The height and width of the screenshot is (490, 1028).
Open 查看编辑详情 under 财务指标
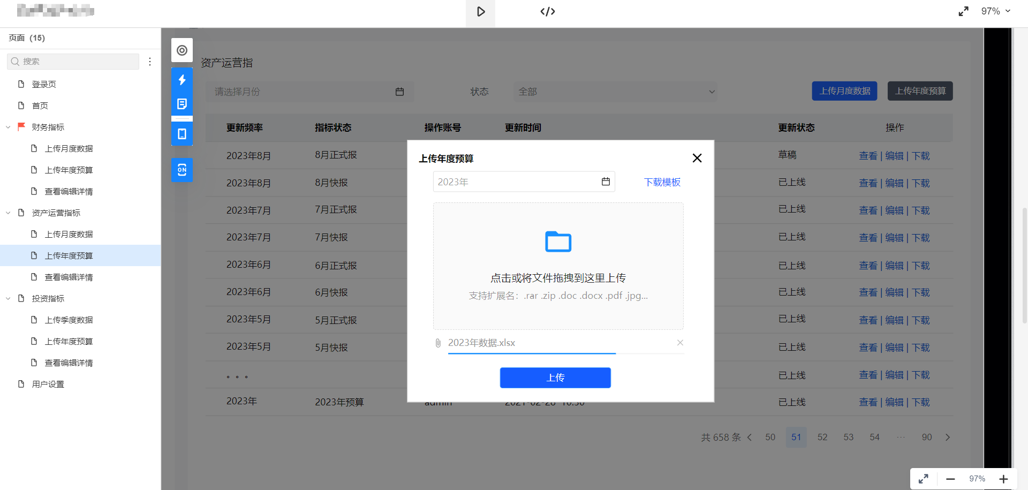pos(69,191)
